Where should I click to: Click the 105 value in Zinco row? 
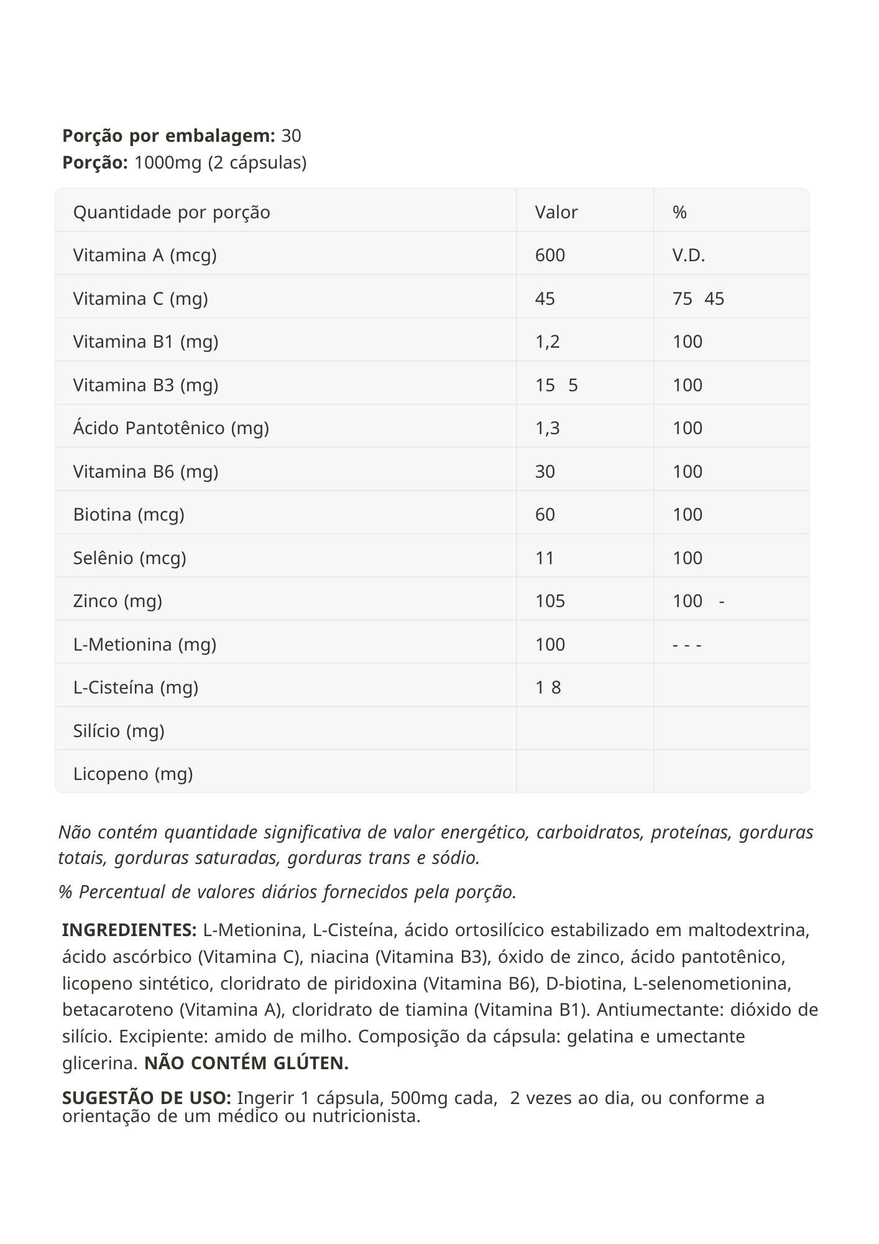coord(550,601)
